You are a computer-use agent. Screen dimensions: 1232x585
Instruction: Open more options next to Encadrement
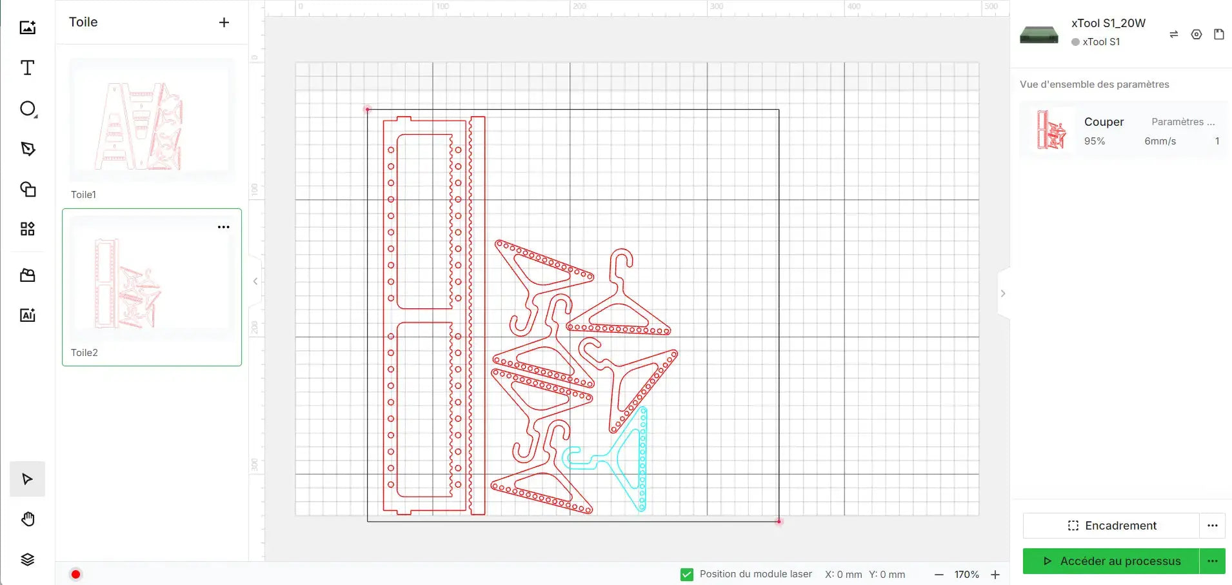click(x=1212, y=526)
